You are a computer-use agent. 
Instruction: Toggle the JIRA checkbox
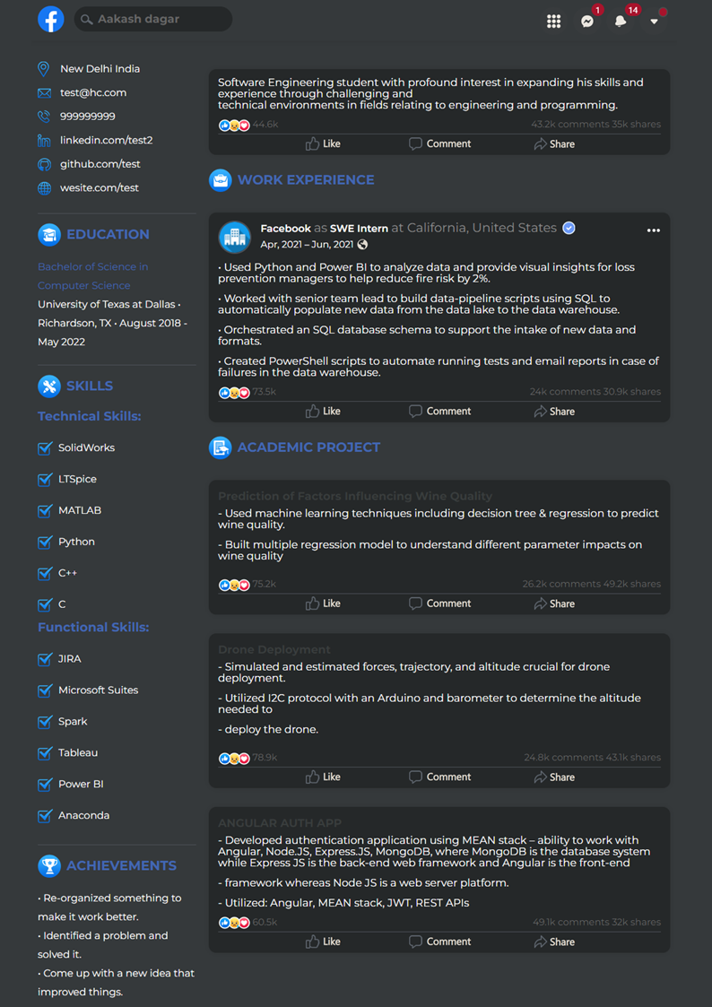pyautogui.click(x=45, y=659)
